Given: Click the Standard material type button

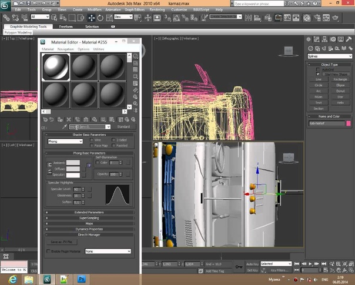Looking at the screenshot, I should click(123, 127).
